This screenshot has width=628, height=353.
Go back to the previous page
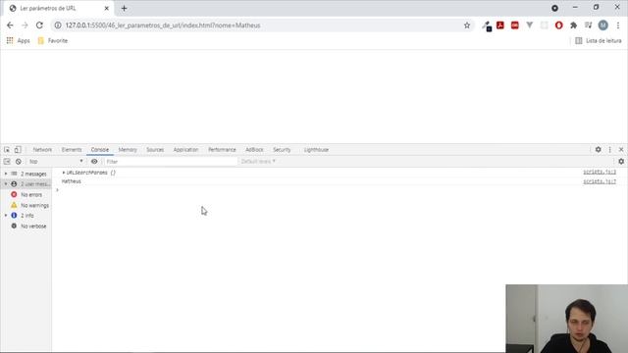[10, 25]
